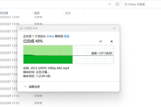This screenshot has width=161, height=107.
Task: Open the 桌面 destination link
Action: (67, 36)
